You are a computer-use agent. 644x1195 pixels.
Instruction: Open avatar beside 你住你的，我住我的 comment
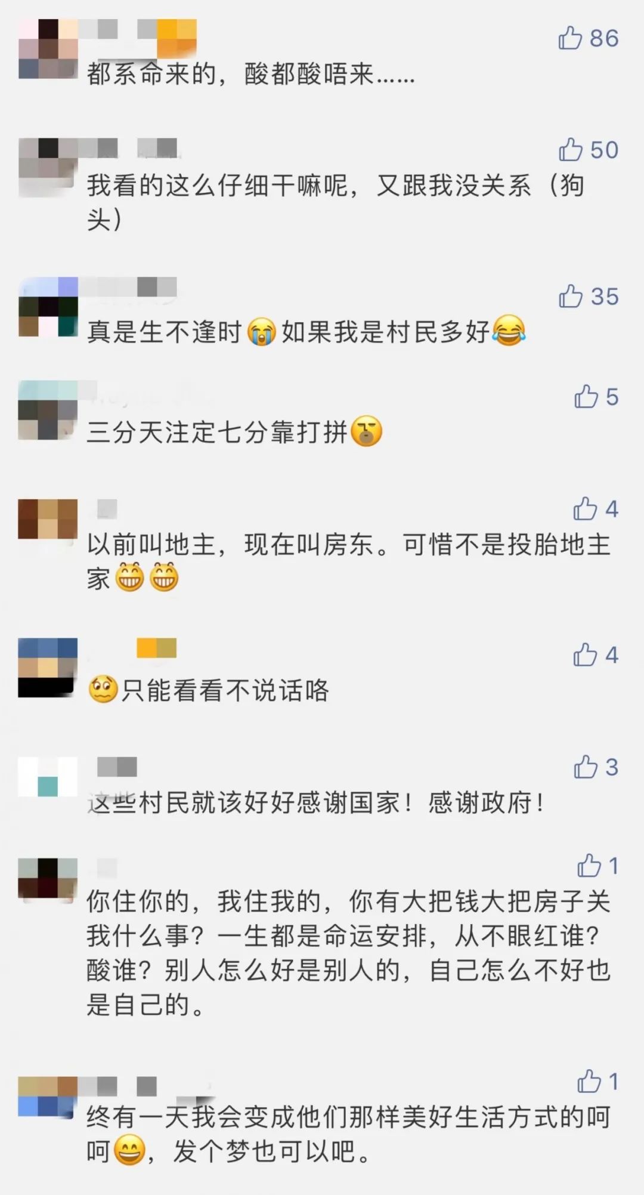point(48,878)
